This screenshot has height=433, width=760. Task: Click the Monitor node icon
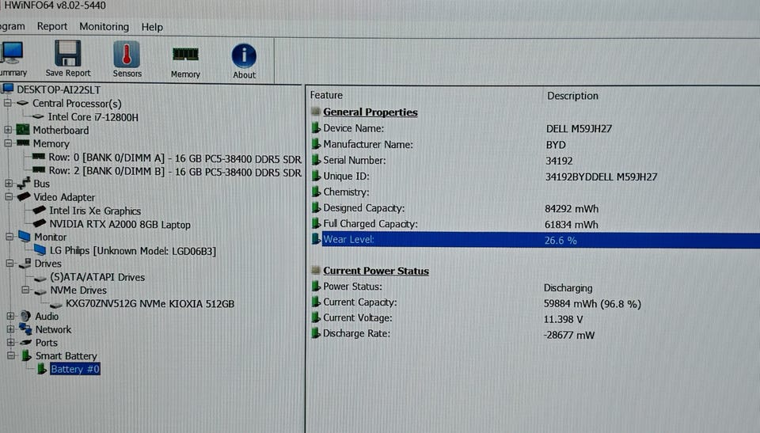[25, 237]
